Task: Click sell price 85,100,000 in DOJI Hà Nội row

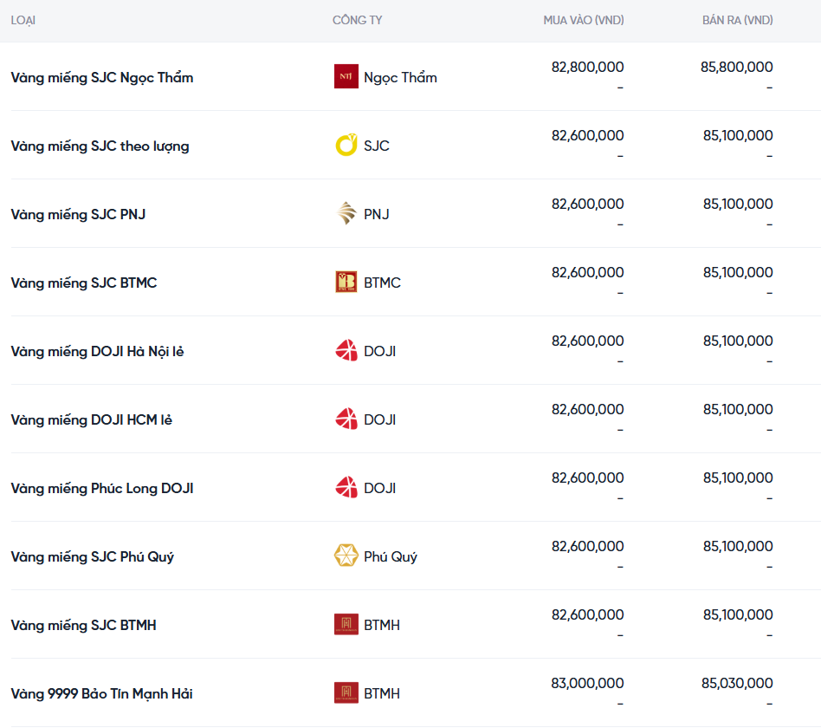Action: [x=738, y=341]
